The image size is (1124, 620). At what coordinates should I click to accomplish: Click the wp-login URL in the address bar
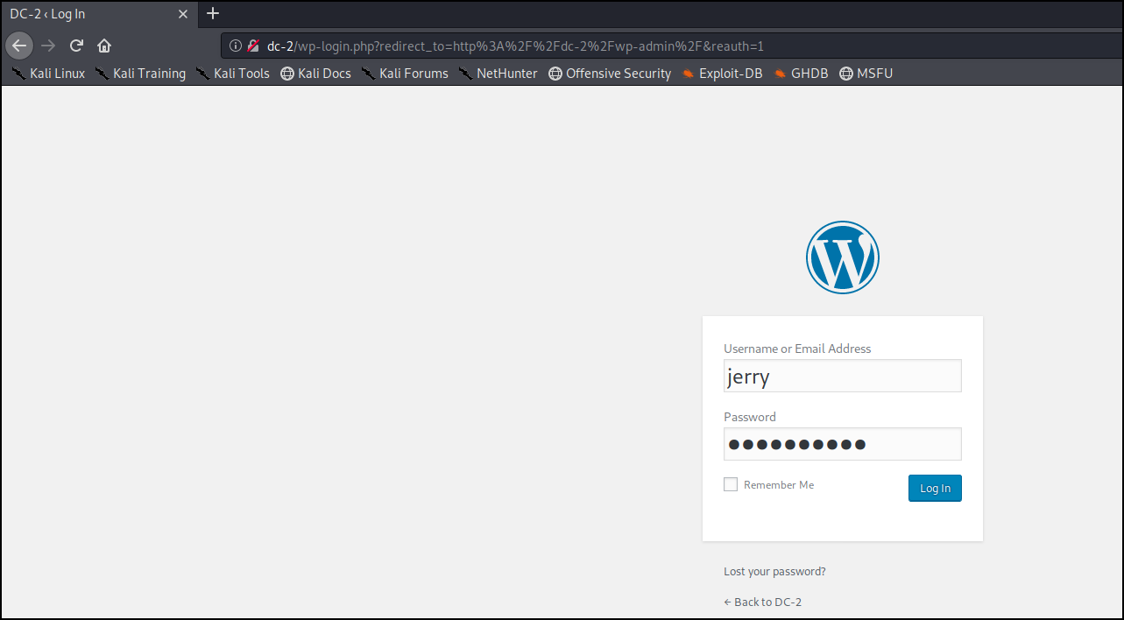515,46
